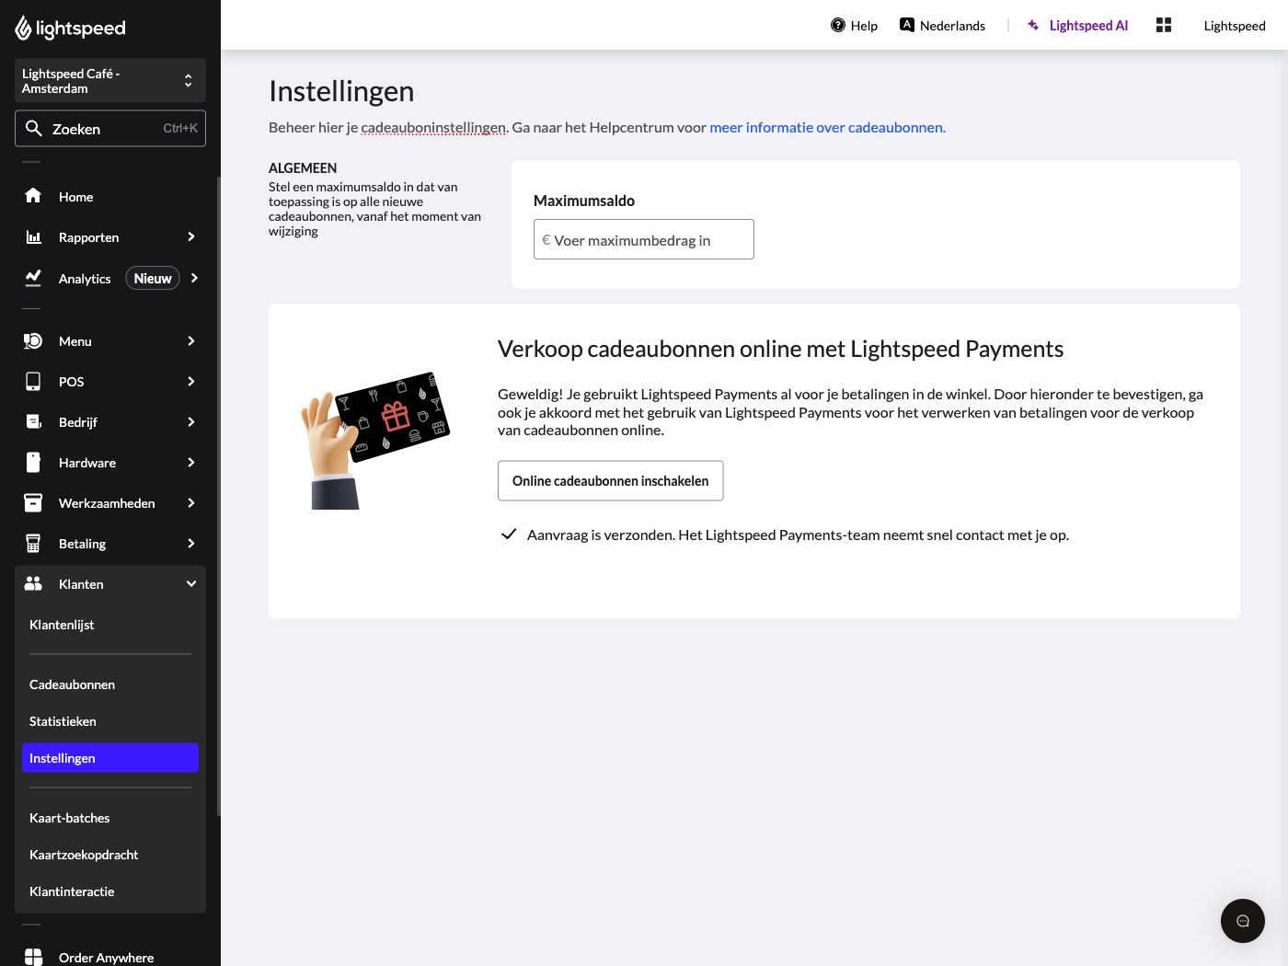Click the language translate icon
Screen dimensions: 1288x966
click(907, 26)
